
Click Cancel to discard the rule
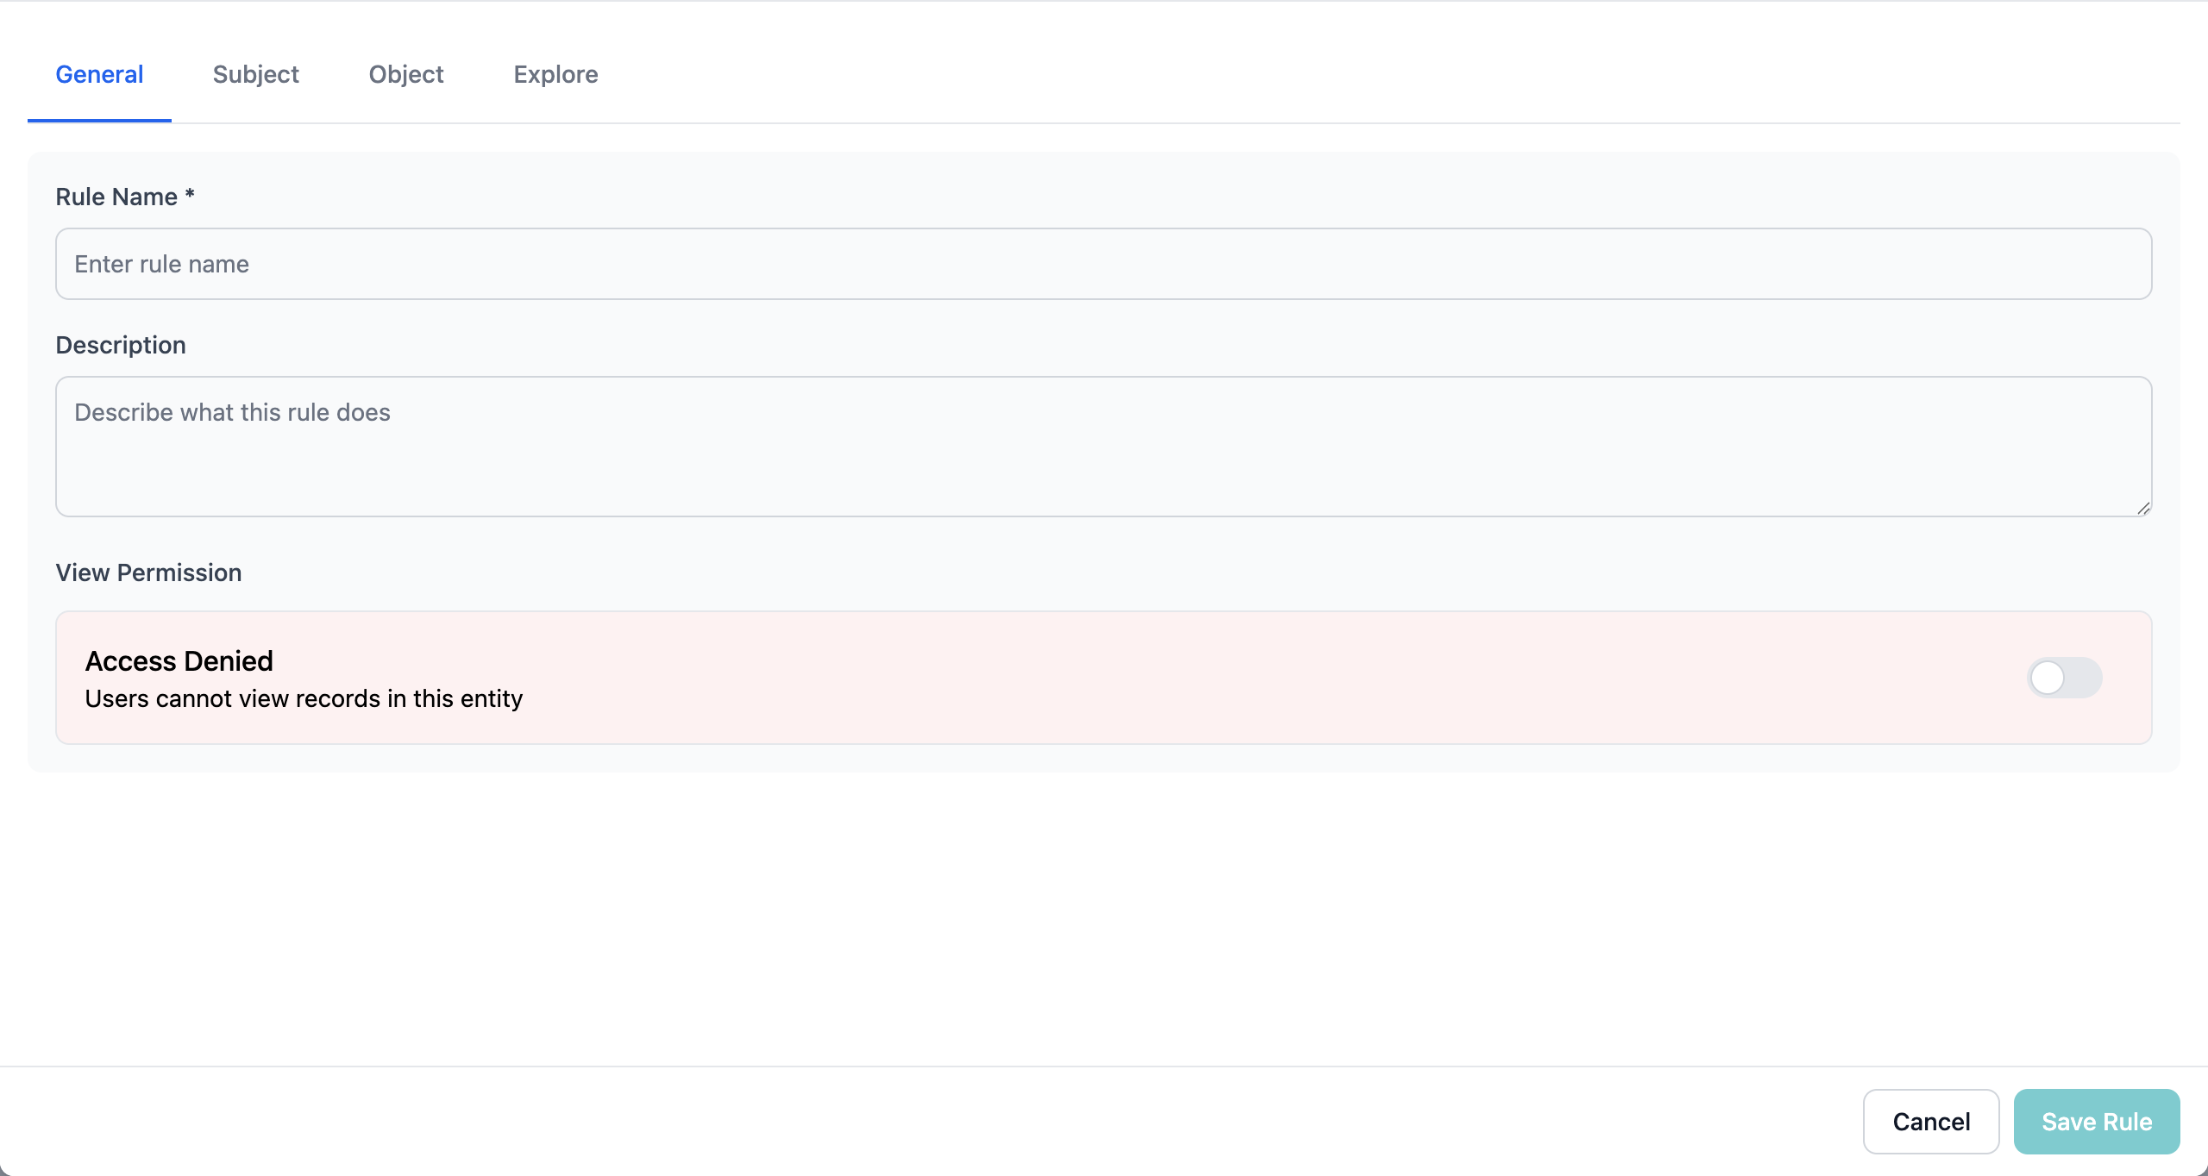tap(1931, 1121)
